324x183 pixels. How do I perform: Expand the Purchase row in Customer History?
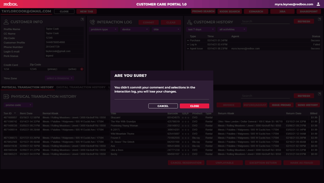tap(188, 41)
